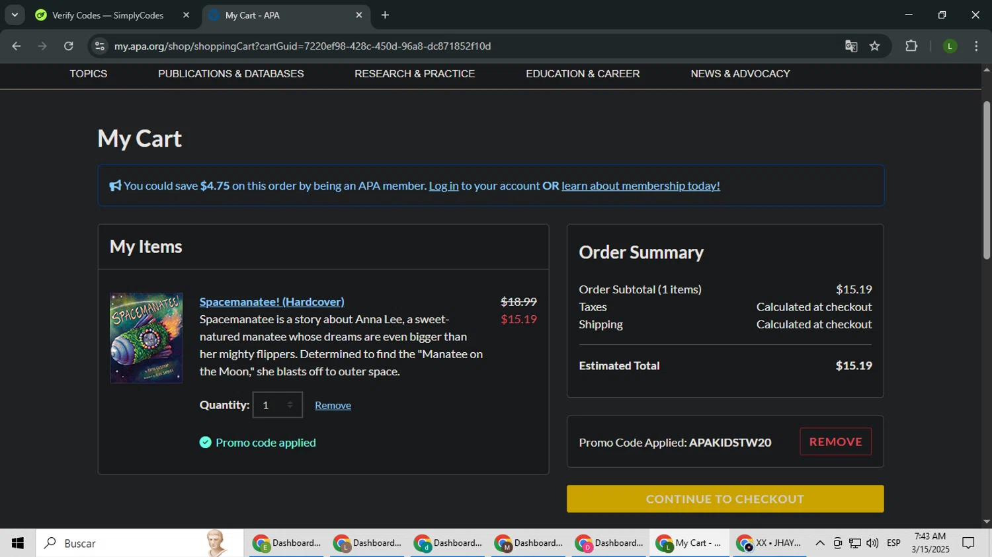992x557 pixels.
Task: Remove the applied promo code APAKIDSTW20
Action: (835, 442)
